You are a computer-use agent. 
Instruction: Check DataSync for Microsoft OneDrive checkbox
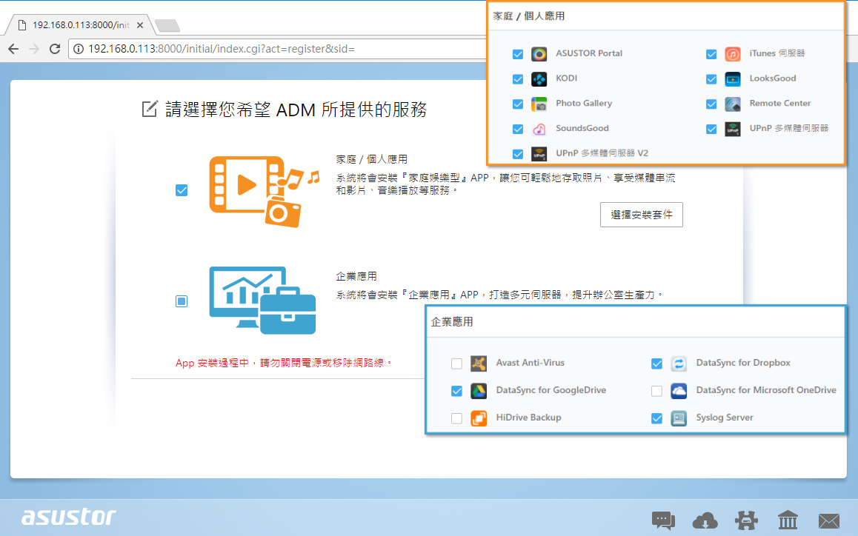656,391
